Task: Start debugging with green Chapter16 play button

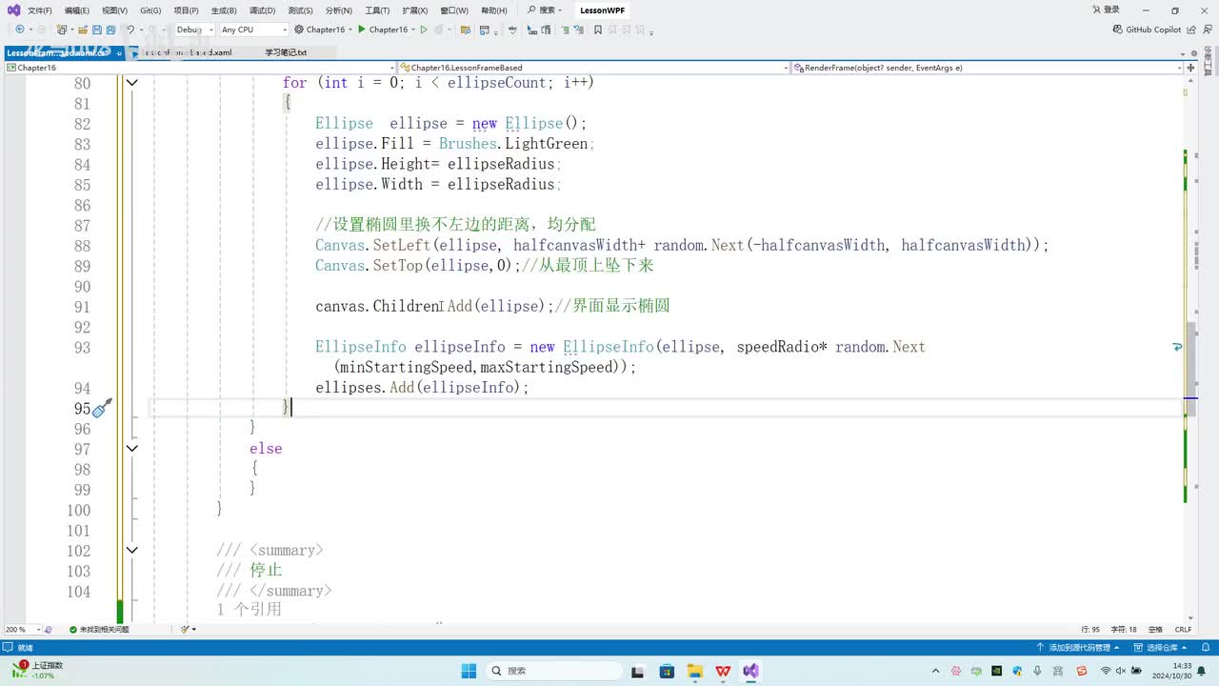Action: [x=383, y=30]
